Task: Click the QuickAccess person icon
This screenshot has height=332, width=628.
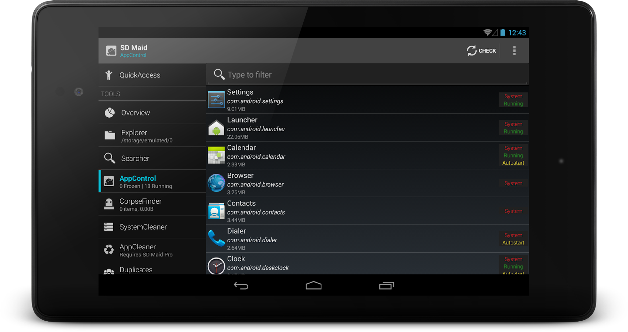Action: (x=109, y=75)
